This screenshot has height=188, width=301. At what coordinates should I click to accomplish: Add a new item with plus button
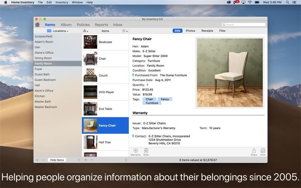click(x=86, y=160)
